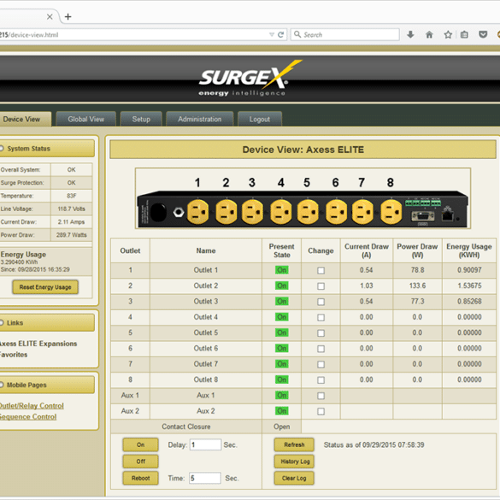Click the green On state of Aux 2

pos(281,411)
